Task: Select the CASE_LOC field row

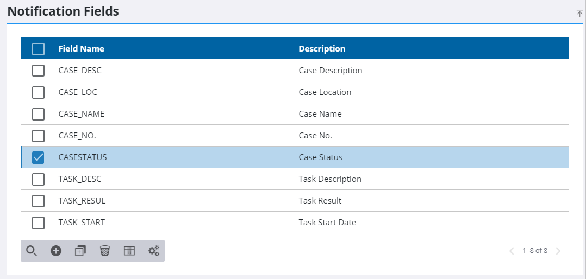Action: [78, 92]
